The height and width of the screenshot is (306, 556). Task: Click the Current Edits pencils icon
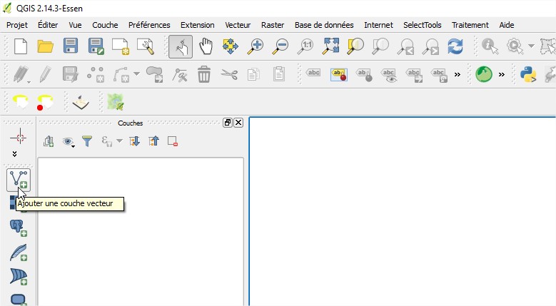21,75
